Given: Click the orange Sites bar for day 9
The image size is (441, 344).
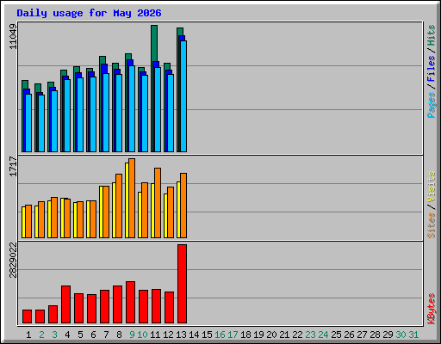Looking at the screenshot, I should point(132,198).
